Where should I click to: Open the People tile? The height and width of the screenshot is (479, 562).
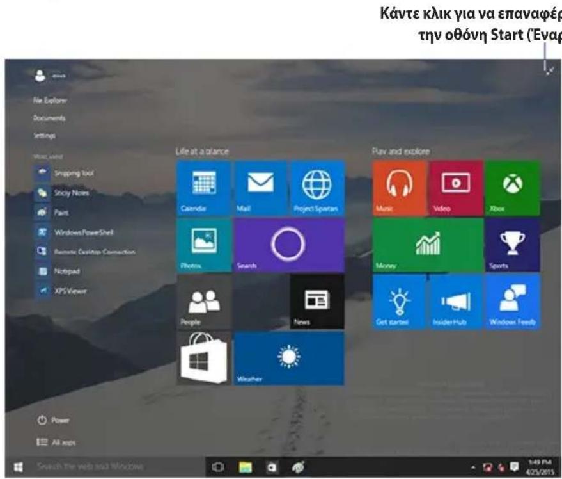(203, 302)
